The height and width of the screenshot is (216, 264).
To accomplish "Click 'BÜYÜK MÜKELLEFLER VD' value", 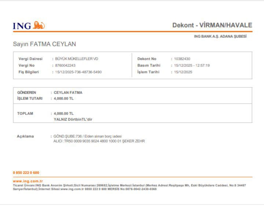I will click(77, 59).
